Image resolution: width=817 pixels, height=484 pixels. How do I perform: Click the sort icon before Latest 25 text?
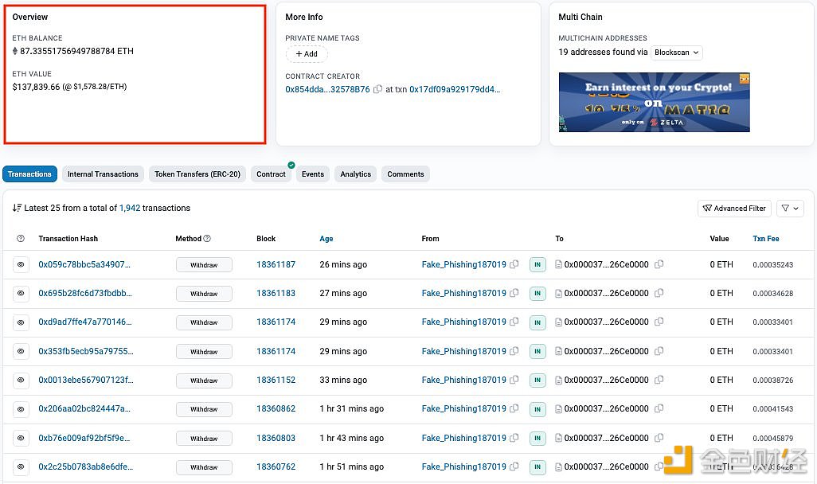(x=17, y=208)
